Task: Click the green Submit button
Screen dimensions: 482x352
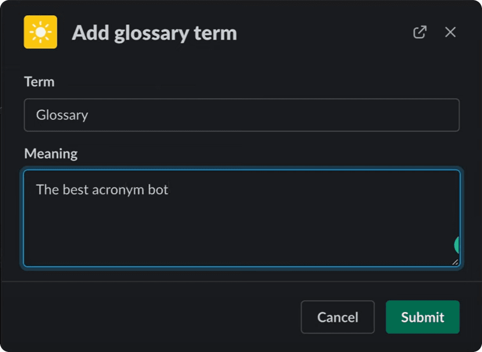Action: (422, 317)
